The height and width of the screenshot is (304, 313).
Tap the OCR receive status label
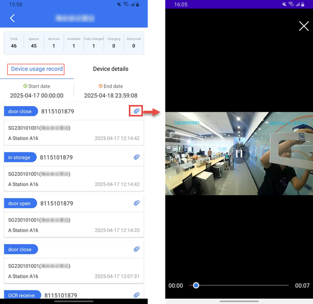pyautogui.click(x=22, y=295)
